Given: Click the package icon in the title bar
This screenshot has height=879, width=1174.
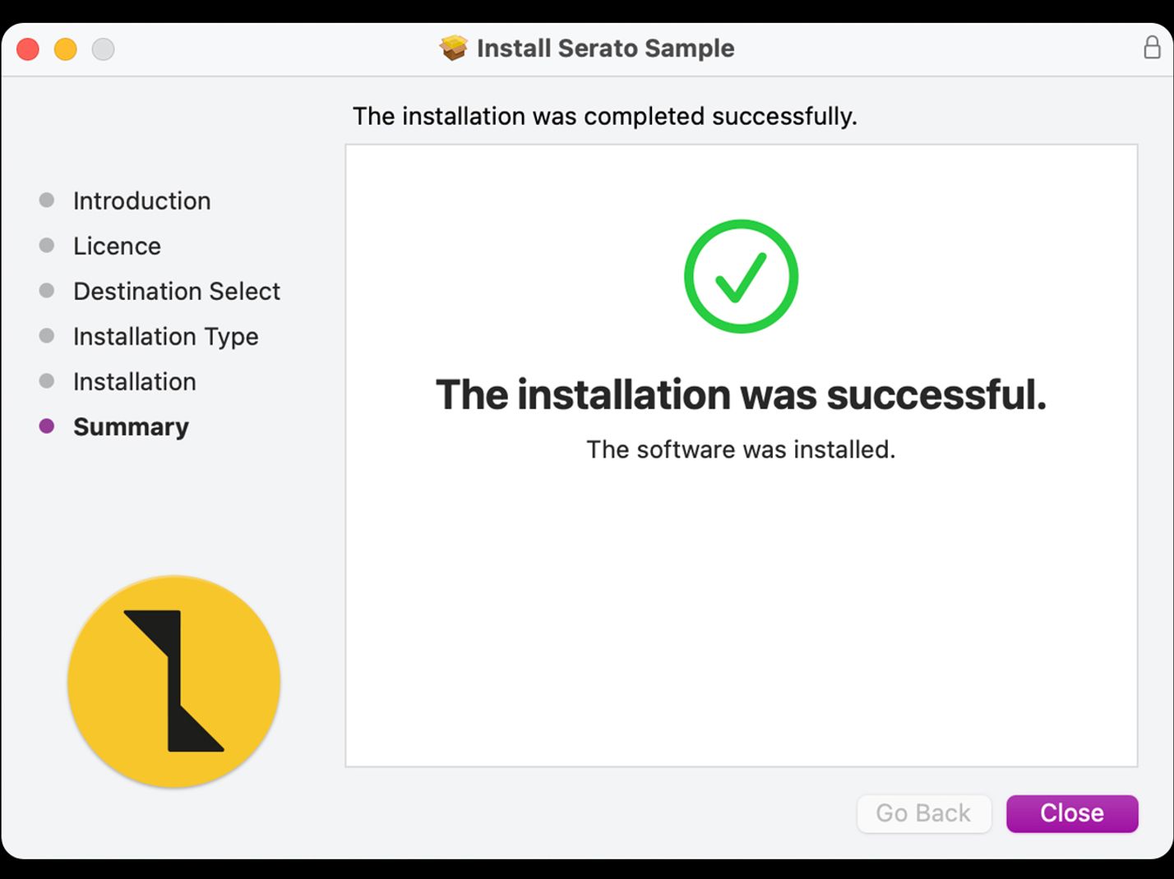Looking at the screenshot, I should 454,48.
